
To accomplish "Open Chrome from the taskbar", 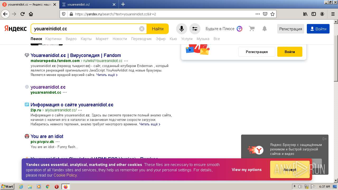I will (x=48, y=187).
